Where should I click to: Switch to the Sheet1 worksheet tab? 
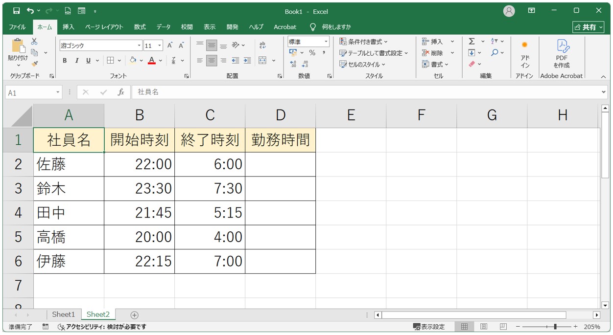(x=64, y=314)
